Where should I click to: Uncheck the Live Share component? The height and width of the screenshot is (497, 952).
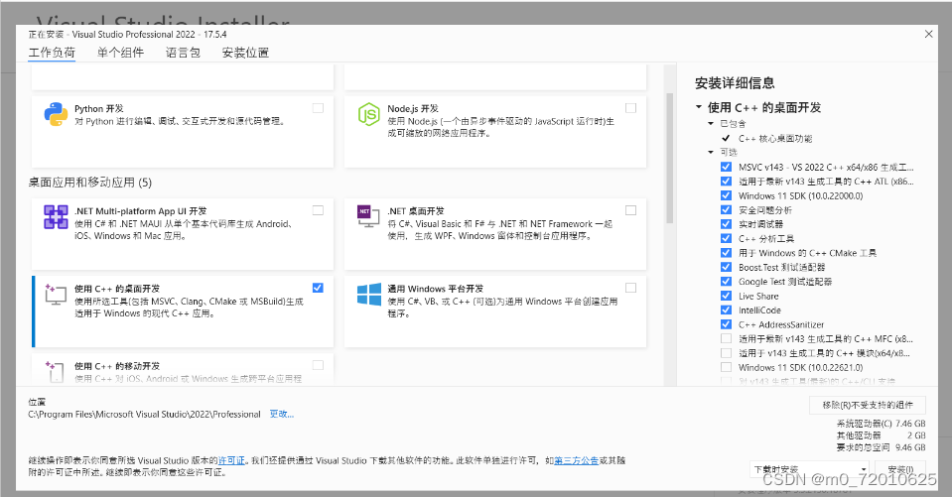726,296
